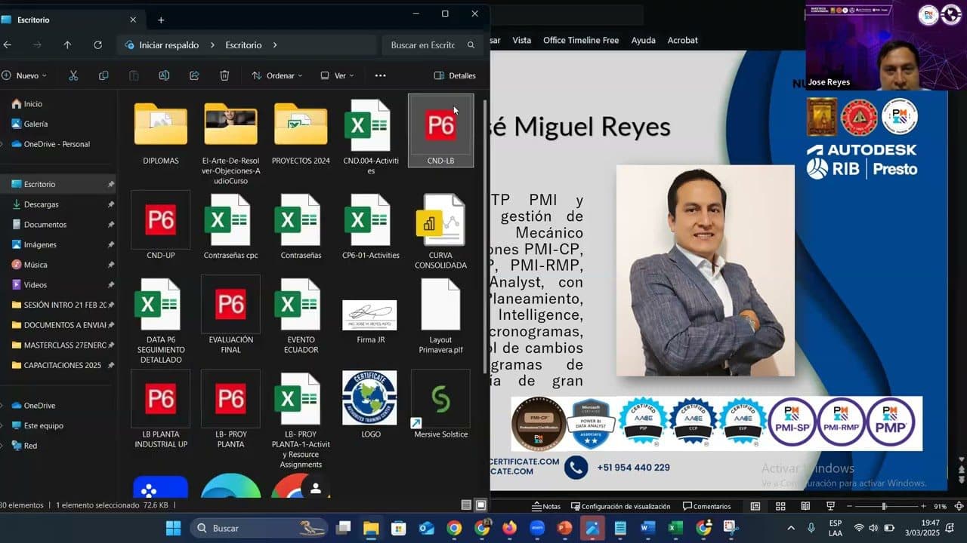Open the CND-LB Primavera P6 file

point(440,128)
